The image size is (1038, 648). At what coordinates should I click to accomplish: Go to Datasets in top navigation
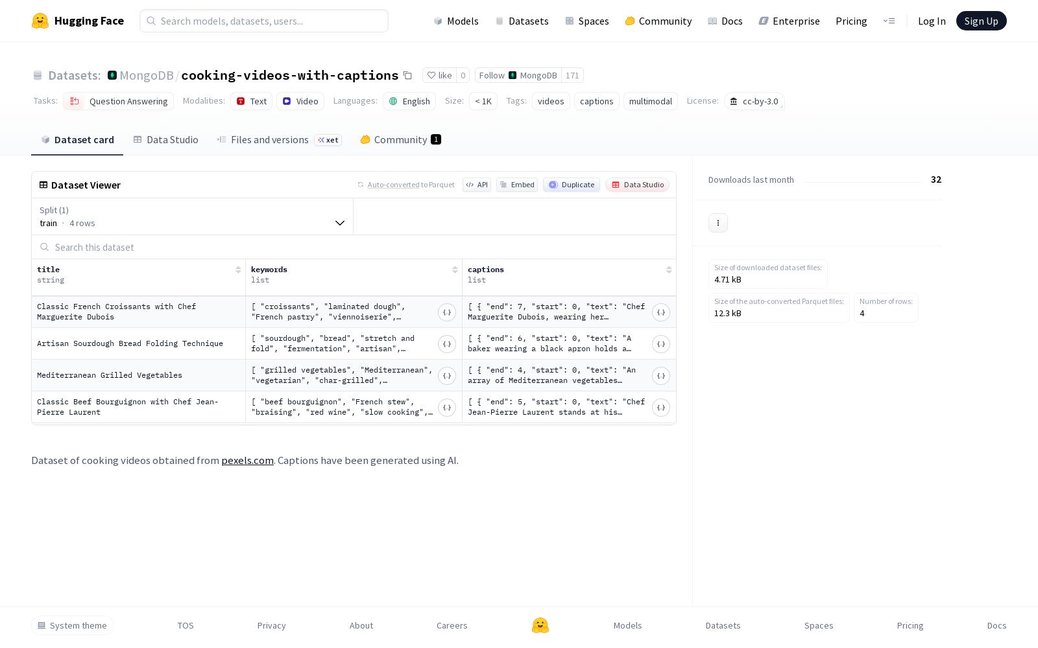click(522, 21)
